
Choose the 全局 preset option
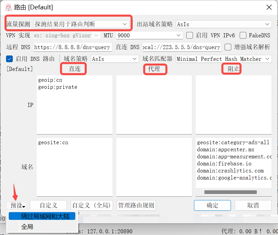pyautogui.click(x=27, y=227)
